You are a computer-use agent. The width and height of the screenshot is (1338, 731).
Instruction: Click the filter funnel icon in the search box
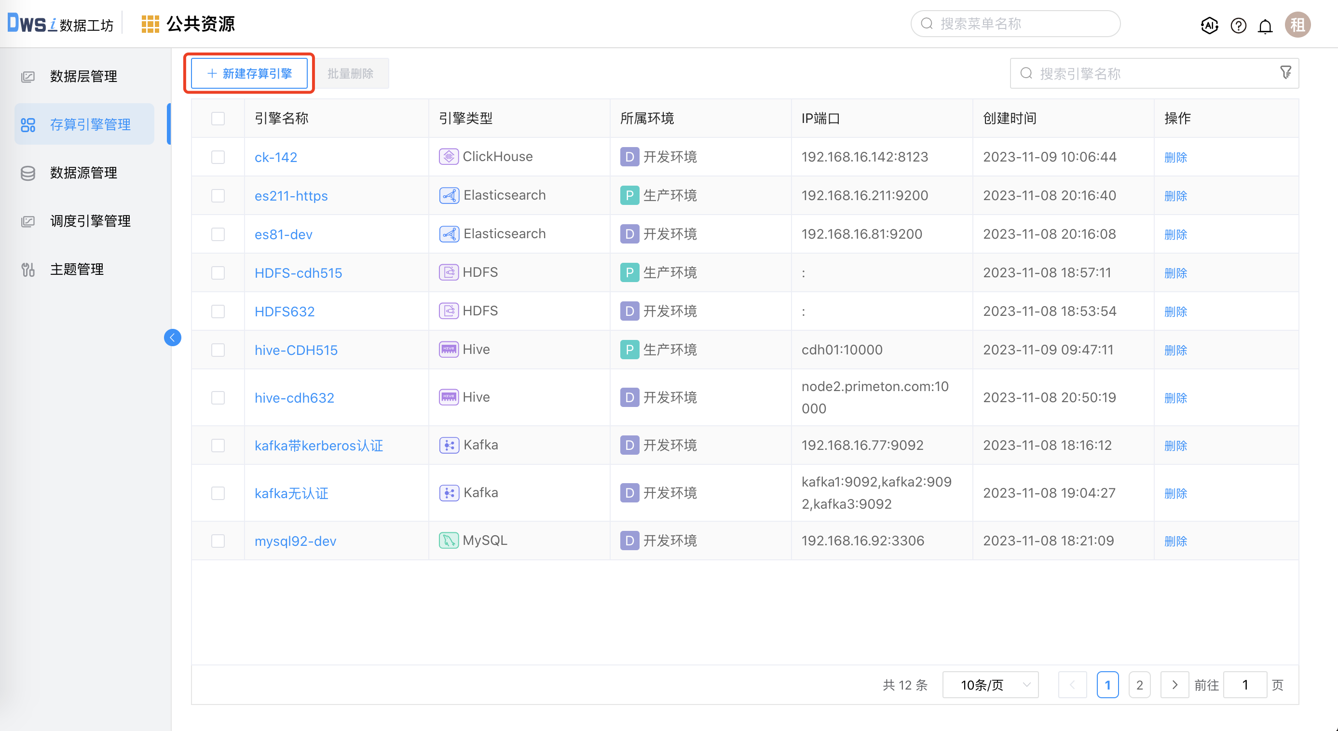click(1285, 73)
